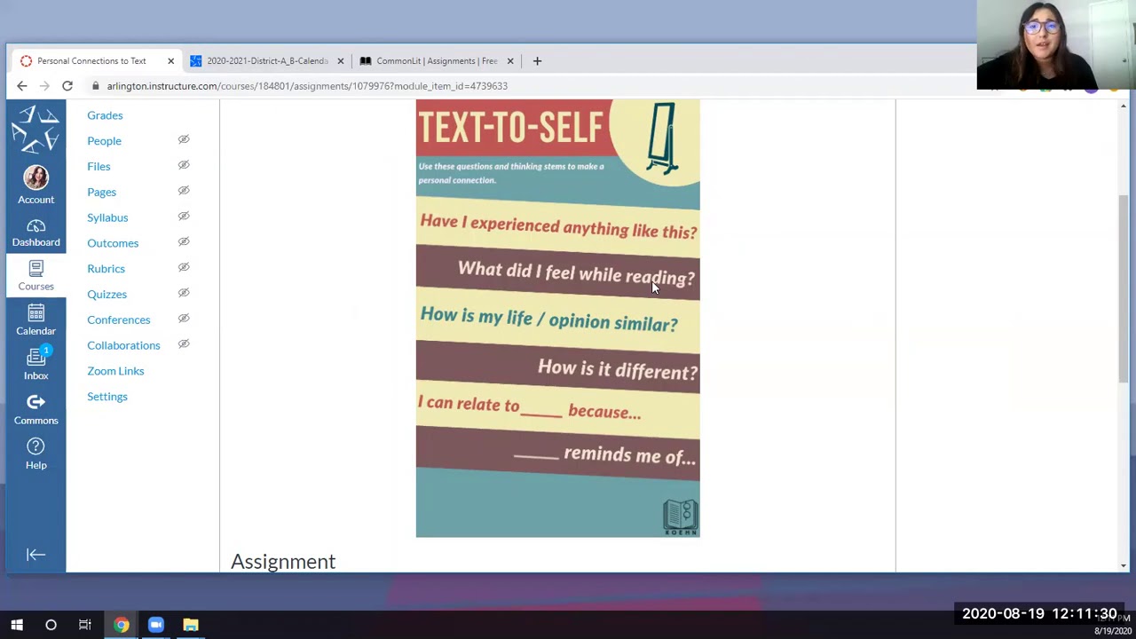Collapse the global navigation sidebar
The width and height of the screenshot is (1136, 639).
pos(35,555)
